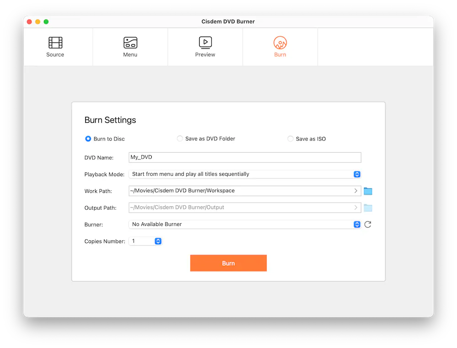The image size is (457, 348).
Task: Expand Output Path chevron arrow
Action: [356, 208]
